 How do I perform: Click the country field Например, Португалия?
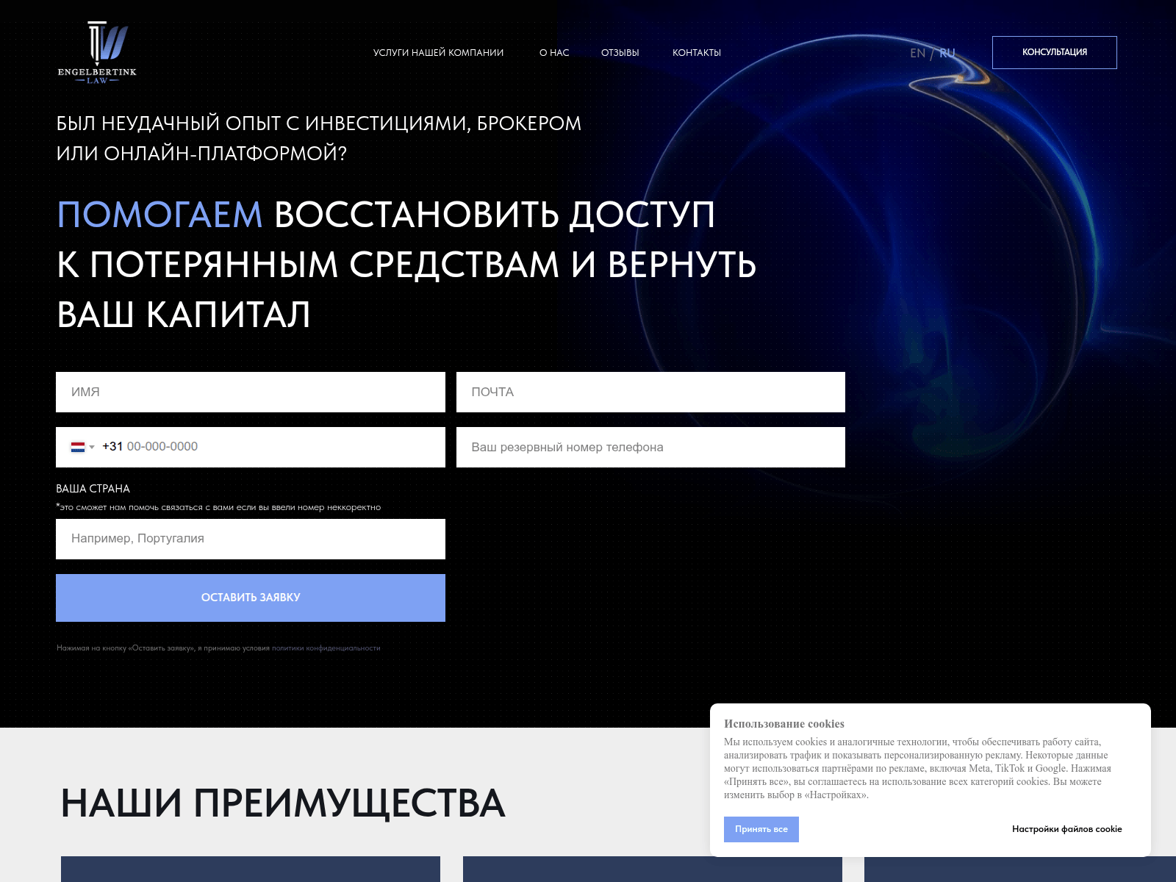point(251,539)
